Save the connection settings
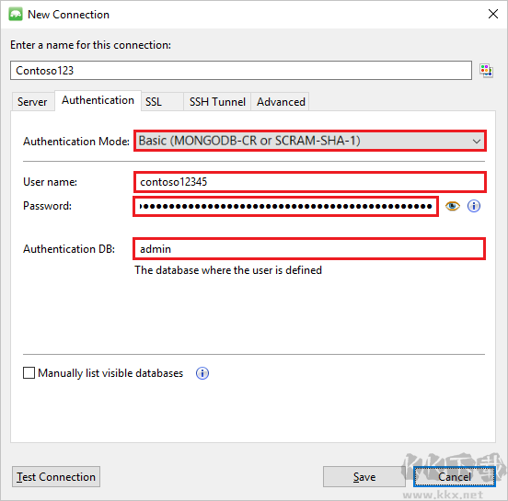Image resolution: width=508 pixels, height=501 pixels. coord(364,477)
